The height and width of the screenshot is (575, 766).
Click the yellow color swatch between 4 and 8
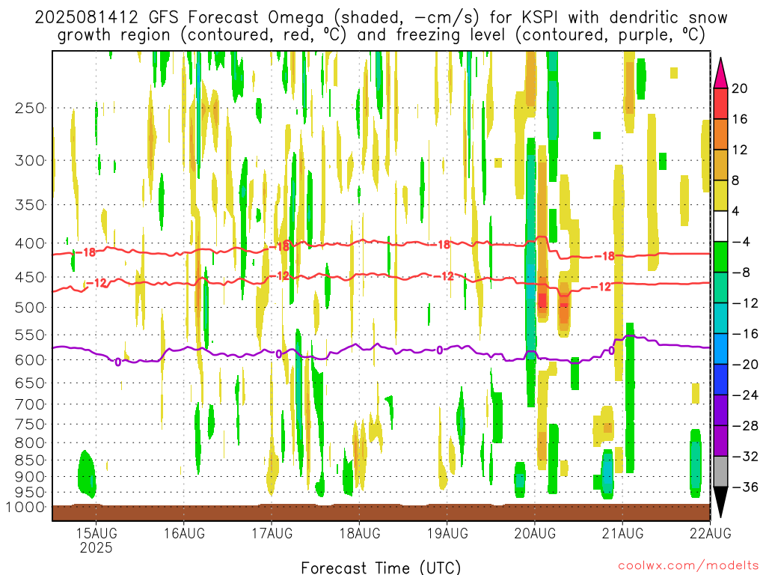(x=720, y=195)
